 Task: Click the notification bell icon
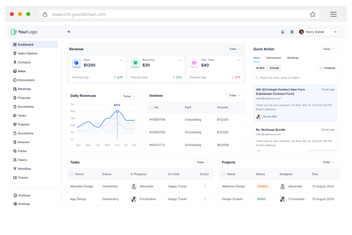[283, 32]
